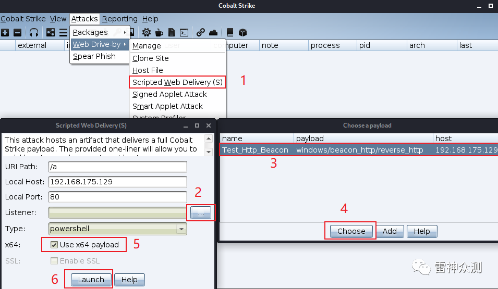The width and height of the screenshot is (498, 289).
Task: Minimize the Scripted Web Delivery dialog
Action: tap(186, 126)
